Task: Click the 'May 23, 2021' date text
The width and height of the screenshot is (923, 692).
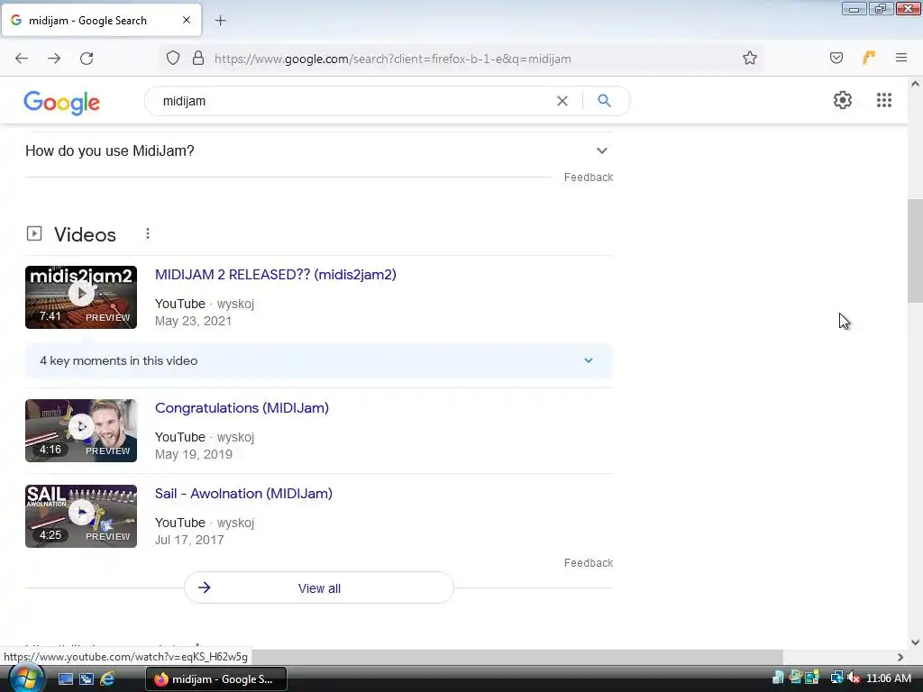Action: (193, 322)
